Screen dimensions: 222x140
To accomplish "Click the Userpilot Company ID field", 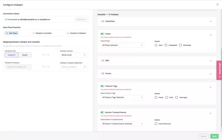I will coord(18,67).
